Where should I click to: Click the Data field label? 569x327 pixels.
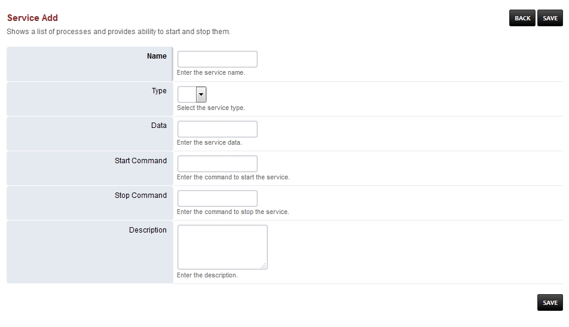tap(159, 126)
